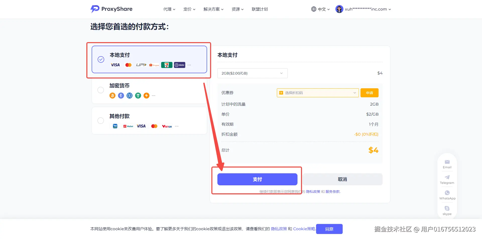
Task: Click the Visa logo under 本地支付
Action: pos(115,65)
